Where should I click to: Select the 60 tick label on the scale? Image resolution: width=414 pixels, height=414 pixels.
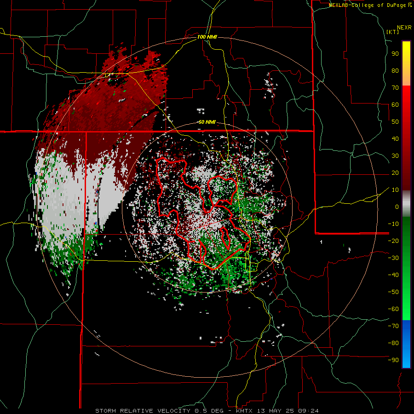[395, 105]
